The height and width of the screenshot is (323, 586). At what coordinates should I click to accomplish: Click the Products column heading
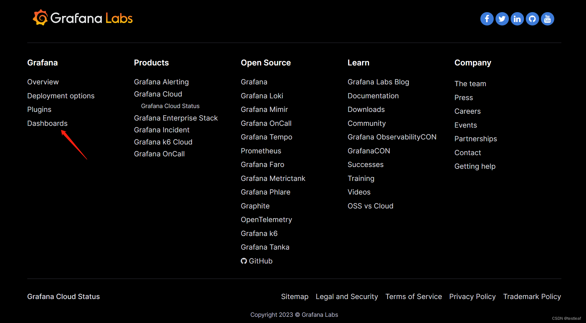pos(151,62)
